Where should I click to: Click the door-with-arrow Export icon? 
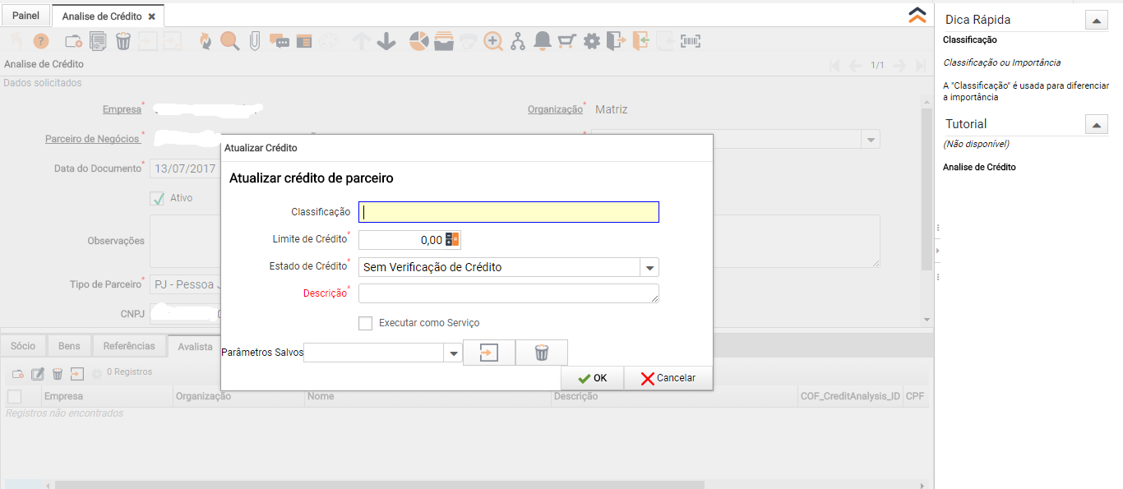click(x=617, y=41)
